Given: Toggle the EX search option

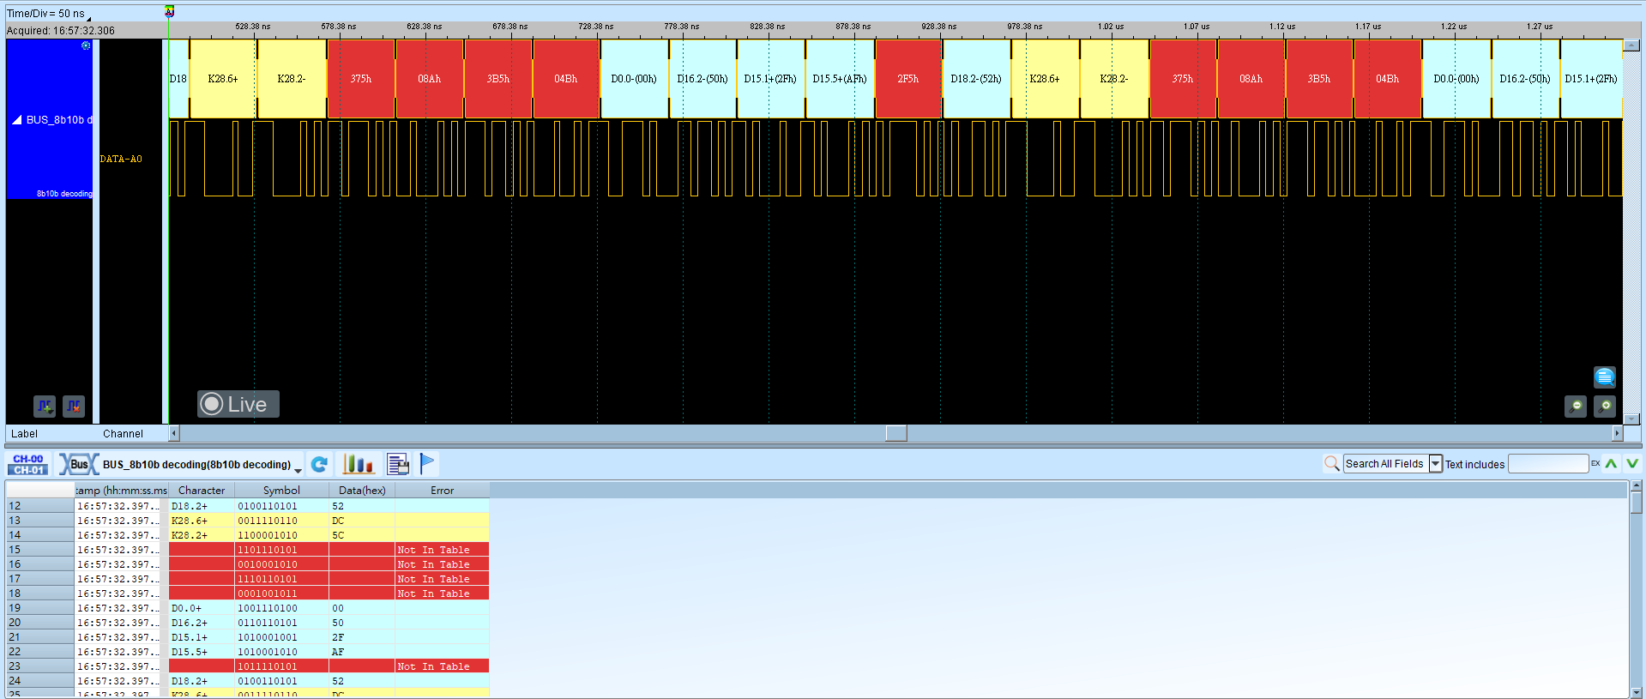Looking at the screenshot, I should [1595, 464].
